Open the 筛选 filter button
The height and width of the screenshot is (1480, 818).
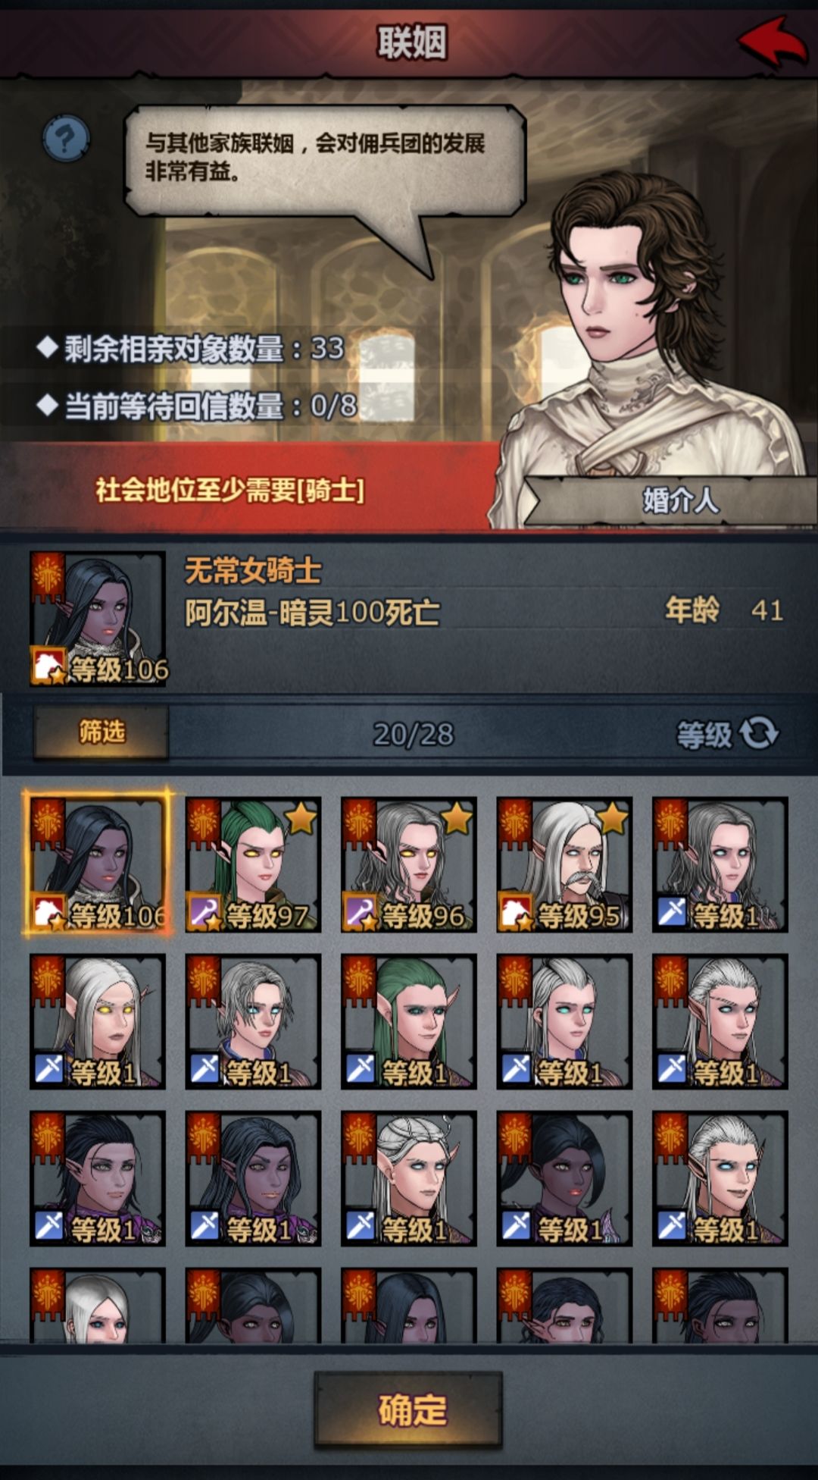[101, 732]
